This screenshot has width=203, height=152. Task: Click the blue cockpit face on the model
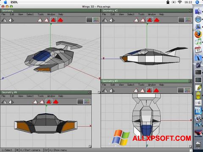pyautogui.click(x=42, y=56)
